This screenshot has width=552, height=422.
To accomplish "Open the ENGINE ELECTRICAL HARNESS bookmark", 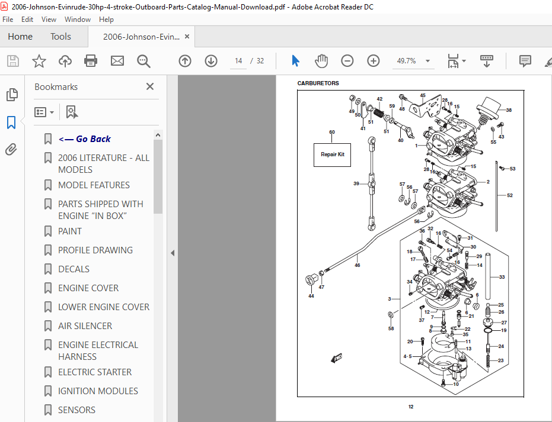I will click(98, 350).
